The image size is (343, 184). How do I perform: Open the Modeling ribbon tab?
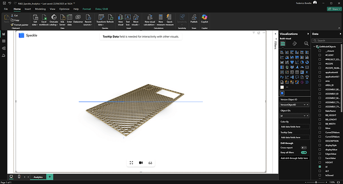click(x=40, y=9)
